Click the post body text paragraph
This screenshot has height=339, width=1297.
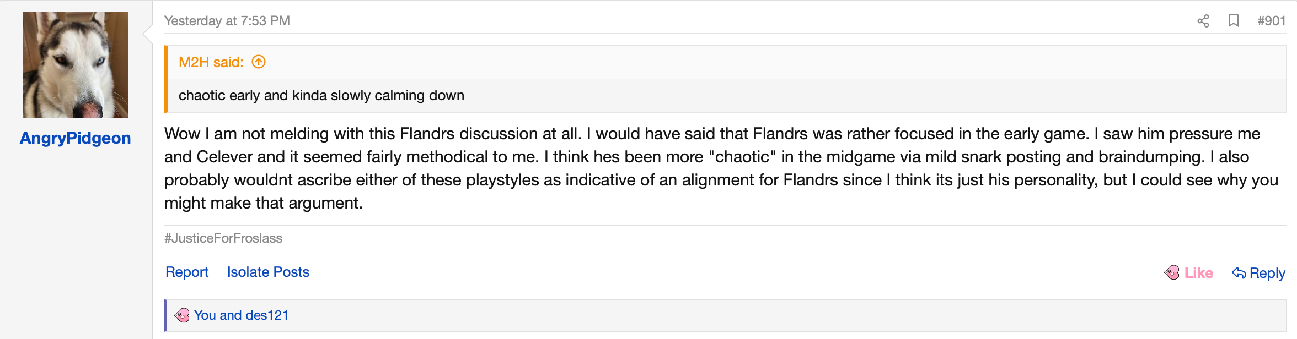(x=721, y=168)
